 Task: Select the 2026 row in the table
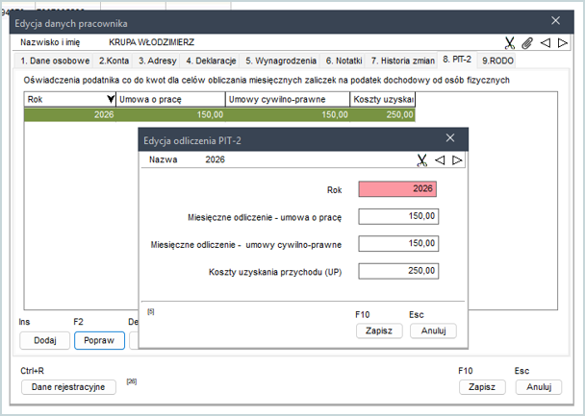tap(219, 114)
